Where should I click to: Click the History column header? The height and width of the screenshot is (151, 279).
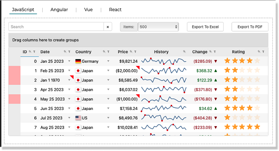[161, 52]
